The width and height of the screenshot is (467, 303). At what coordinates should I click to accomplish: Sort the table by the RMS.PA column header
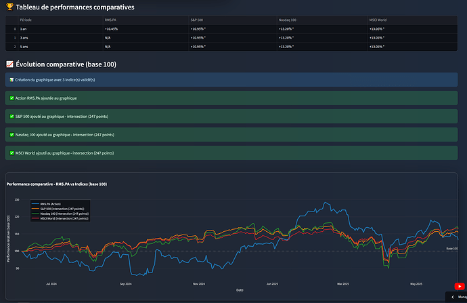[110, 20]
